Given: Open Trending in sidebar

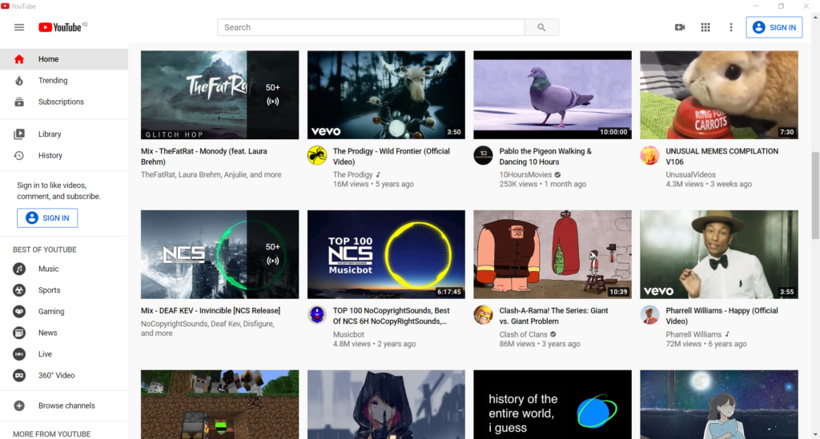Looking at the screenshot, I should (64, 81).
